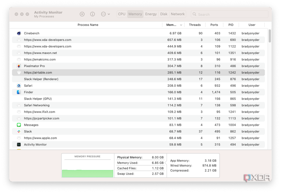281x193 pixels.
Task: Select the https://www.apple.com process
Action: click(x=41, y=138)
